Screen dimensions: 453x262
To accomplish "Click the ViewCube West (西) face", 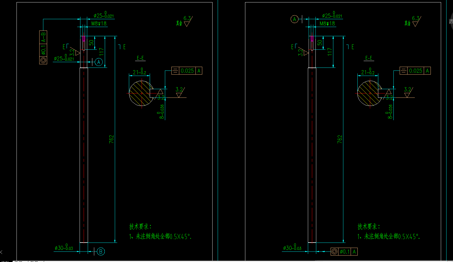I will [451, 21].
